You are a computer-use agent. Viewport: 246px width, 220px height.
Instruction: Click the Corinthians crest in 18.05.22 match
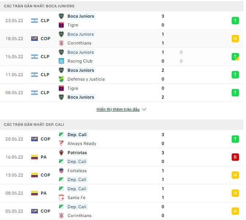(61, 43)
